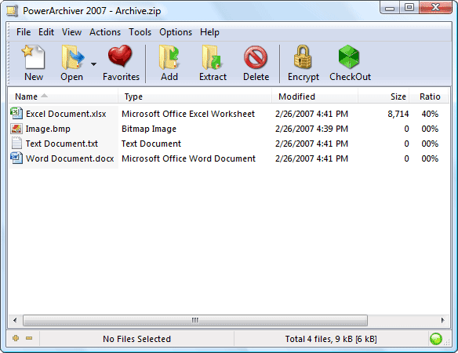458x353 pixels.
Task: Click the scroll left arrow
Action: tap(15, 320)
